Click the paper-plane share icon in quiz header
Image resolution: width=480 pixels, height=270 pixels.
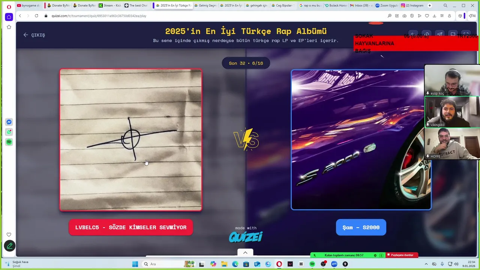[439, 34]
